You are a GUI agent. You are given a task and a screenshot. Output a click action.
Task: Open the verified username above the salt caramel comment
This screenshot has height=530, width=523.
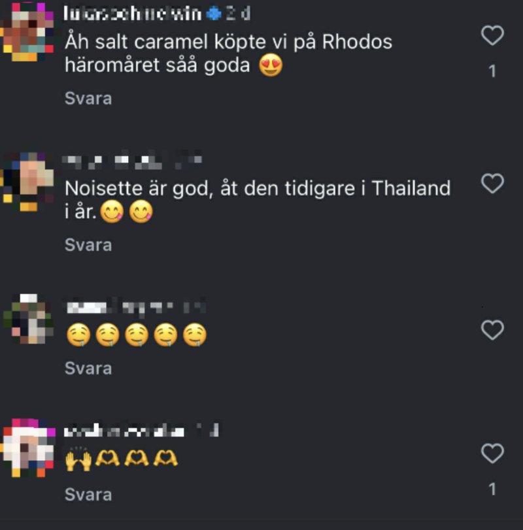pyautogui.click(x=133, y=14)
